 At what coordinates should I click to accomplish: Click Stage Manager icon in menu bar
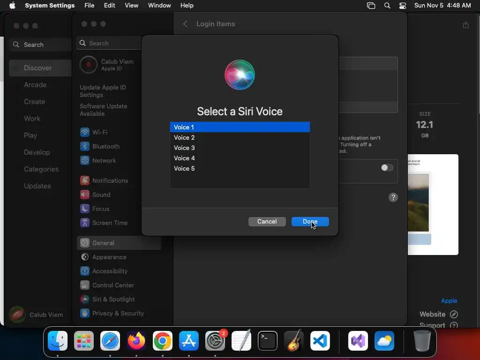click(x=371, y=6)
